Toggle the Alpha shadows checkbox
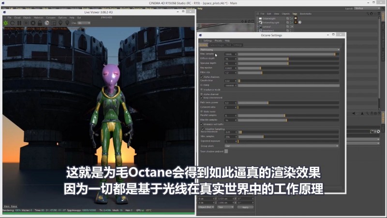The image size is (387, 218). (202, 77)
